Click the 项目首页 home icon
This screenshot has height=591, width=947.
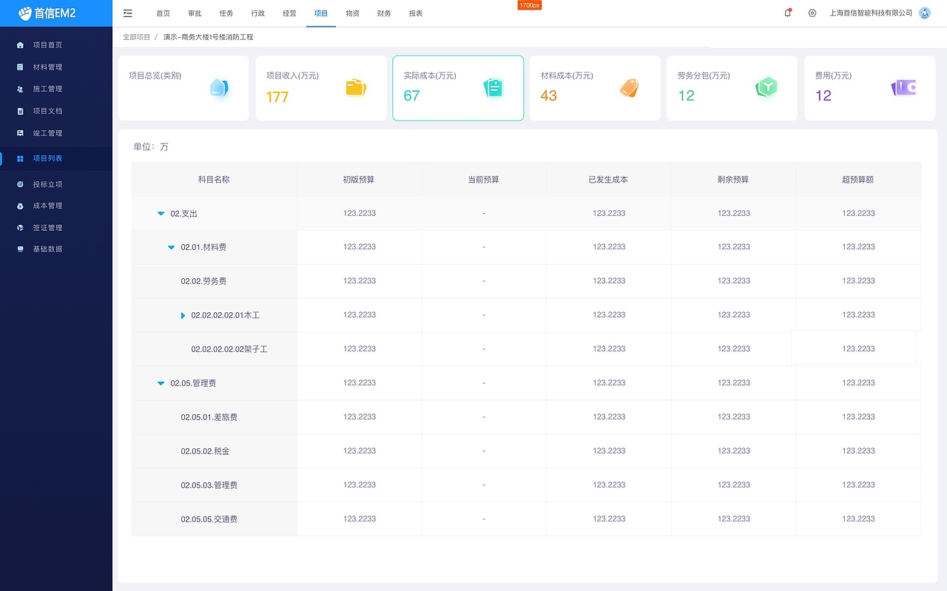pos(20,45)
